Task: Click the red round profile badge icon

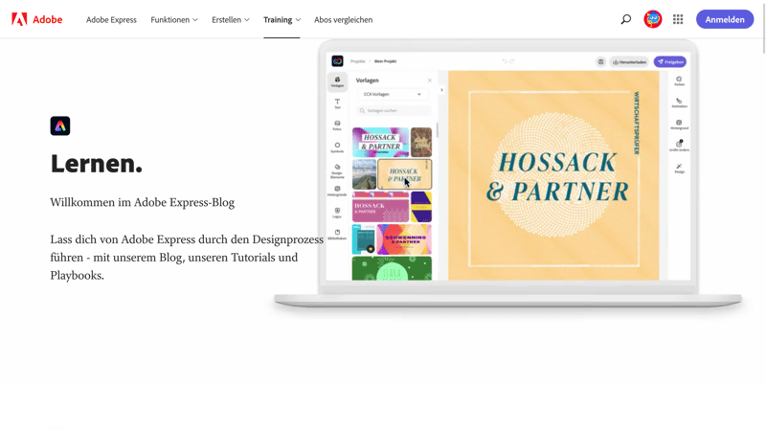Action: pyautogui.click(x=653, y=19)
